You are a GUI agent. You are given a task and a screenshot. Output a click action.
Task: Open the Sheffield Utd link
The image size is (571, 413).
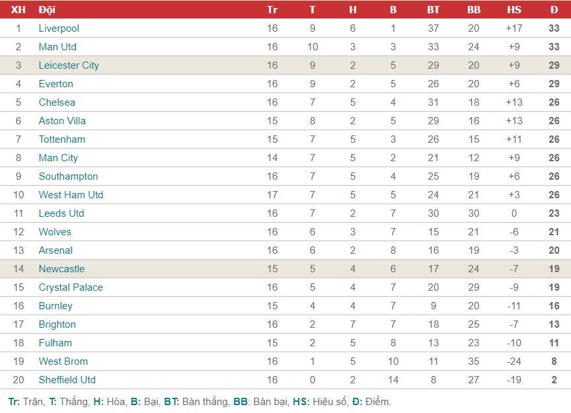coord(67,380)
